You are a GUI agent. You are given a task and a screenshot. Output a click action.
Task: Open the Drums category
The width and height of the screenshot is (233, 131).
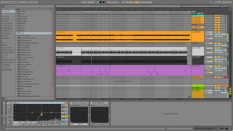point(7,21)
